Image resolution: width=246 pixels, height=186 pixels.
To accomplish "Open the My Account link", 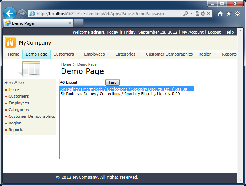I will click(x=193, y=32).
